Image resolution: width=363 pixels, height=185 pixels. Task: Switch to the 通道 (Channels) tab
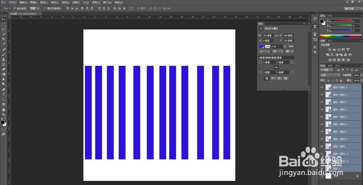click(x=330, y=66)
